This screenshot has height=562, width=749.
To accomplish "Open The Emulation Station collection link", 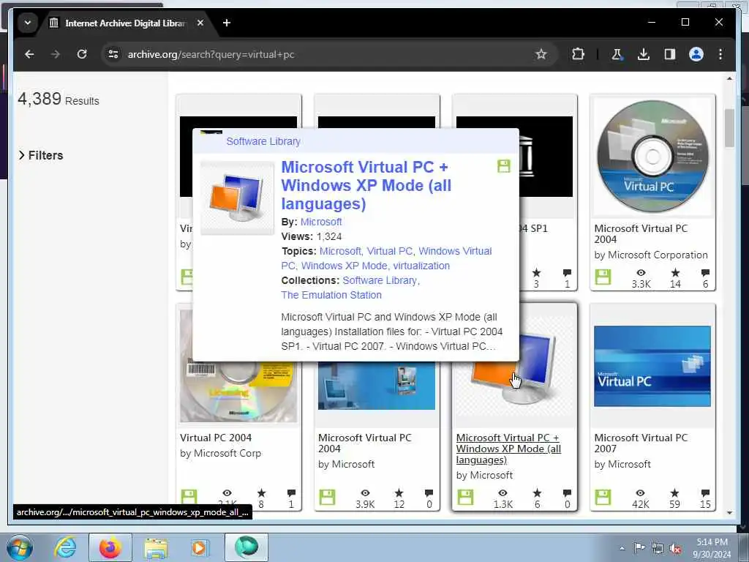I will point(331,295).
